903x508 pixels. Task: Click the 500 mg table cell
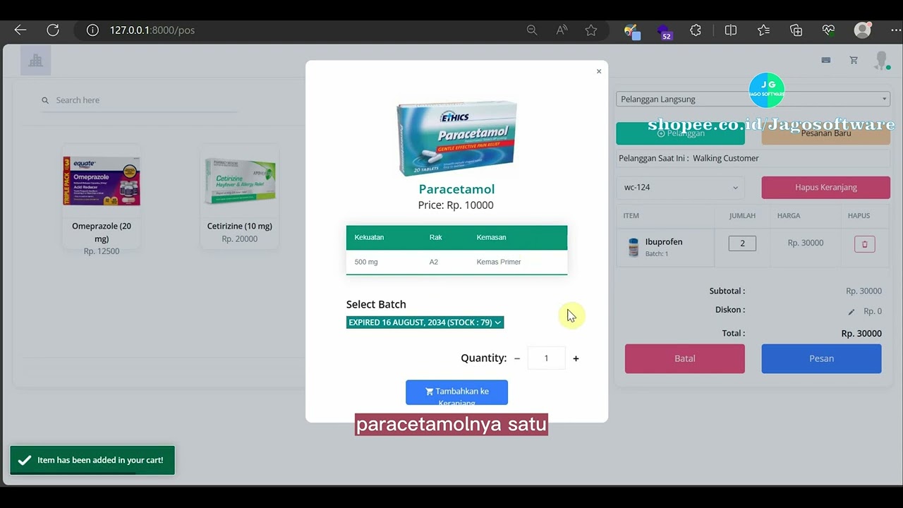point(366,262)
